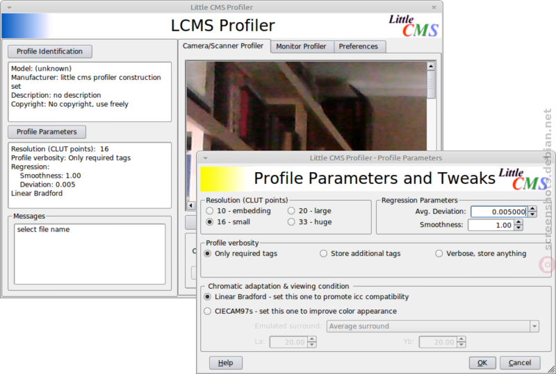Increase Smoothness with the up arrow
Screen dimensions: 556x374
coord(518,223)
